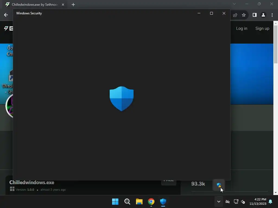This screenshot has height=208, width=278.
Task: Click the 93.3k count
Action: click(x=198, y=184)
